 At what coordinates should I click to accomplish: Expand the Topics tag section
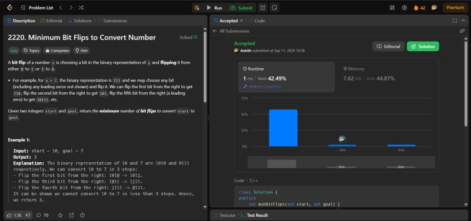(x=32, y=51)
